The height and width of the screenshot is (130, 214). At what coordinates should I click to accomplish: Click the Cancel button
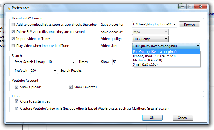click(x=182, y=118)
